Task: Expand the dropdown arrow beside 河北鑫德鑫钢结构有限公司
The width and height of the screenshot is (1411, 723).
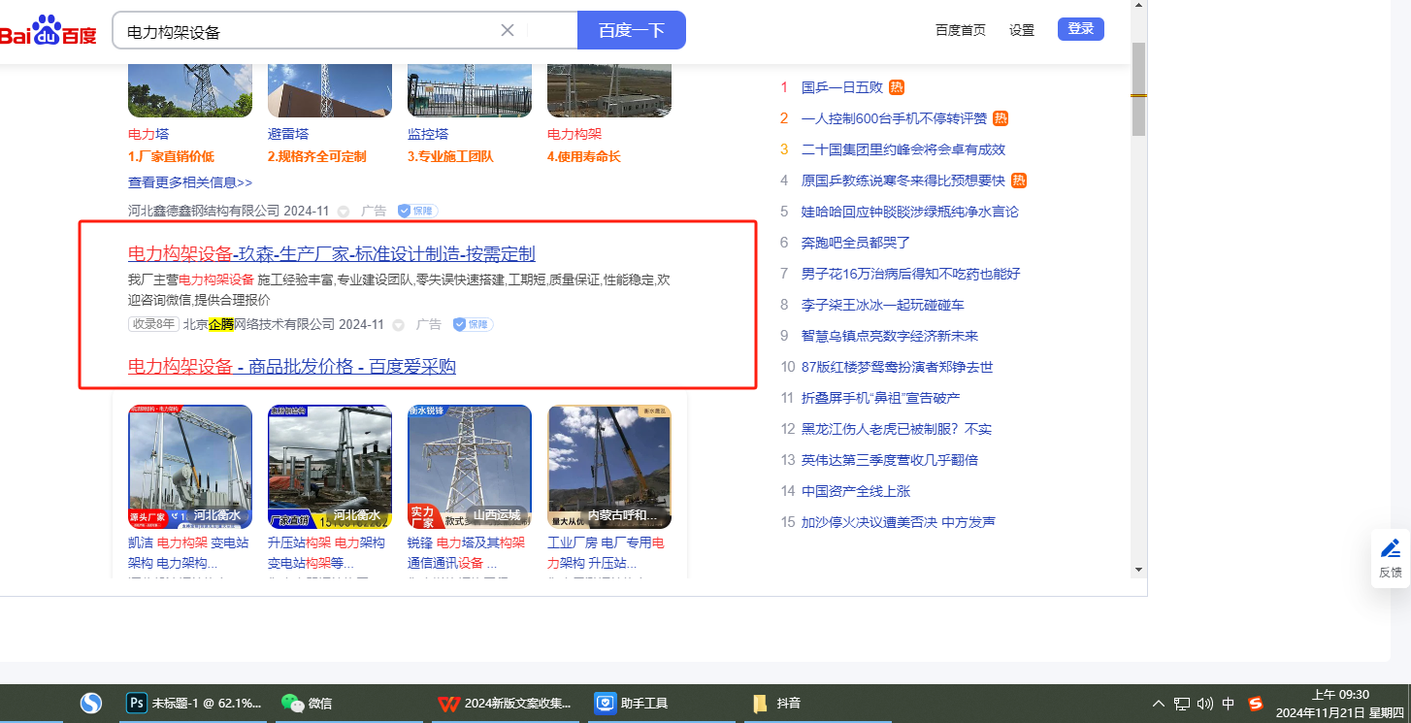Action: click(x=344, y=212)
